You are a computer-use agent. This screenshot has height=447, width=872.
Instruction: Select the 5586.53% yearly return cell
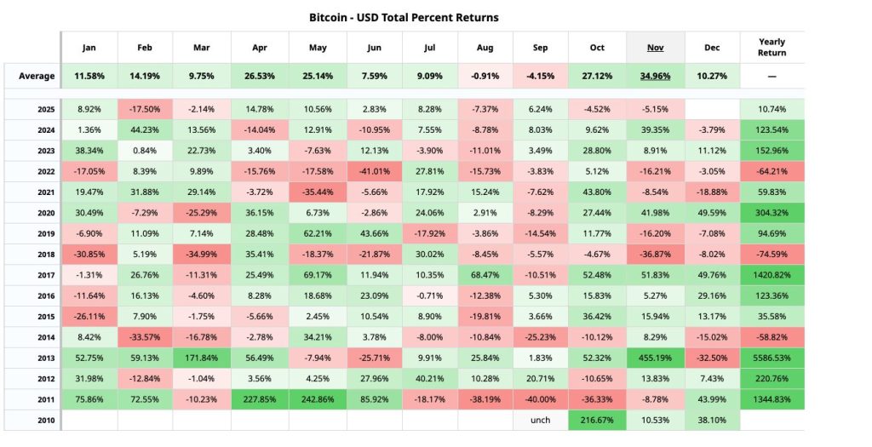click(772, 358)
